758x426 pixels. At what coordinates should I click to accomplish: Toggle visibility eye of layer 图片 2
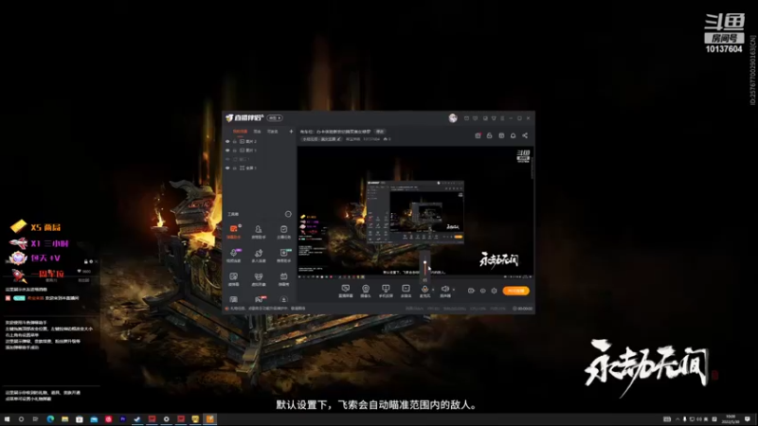(227, 141)
